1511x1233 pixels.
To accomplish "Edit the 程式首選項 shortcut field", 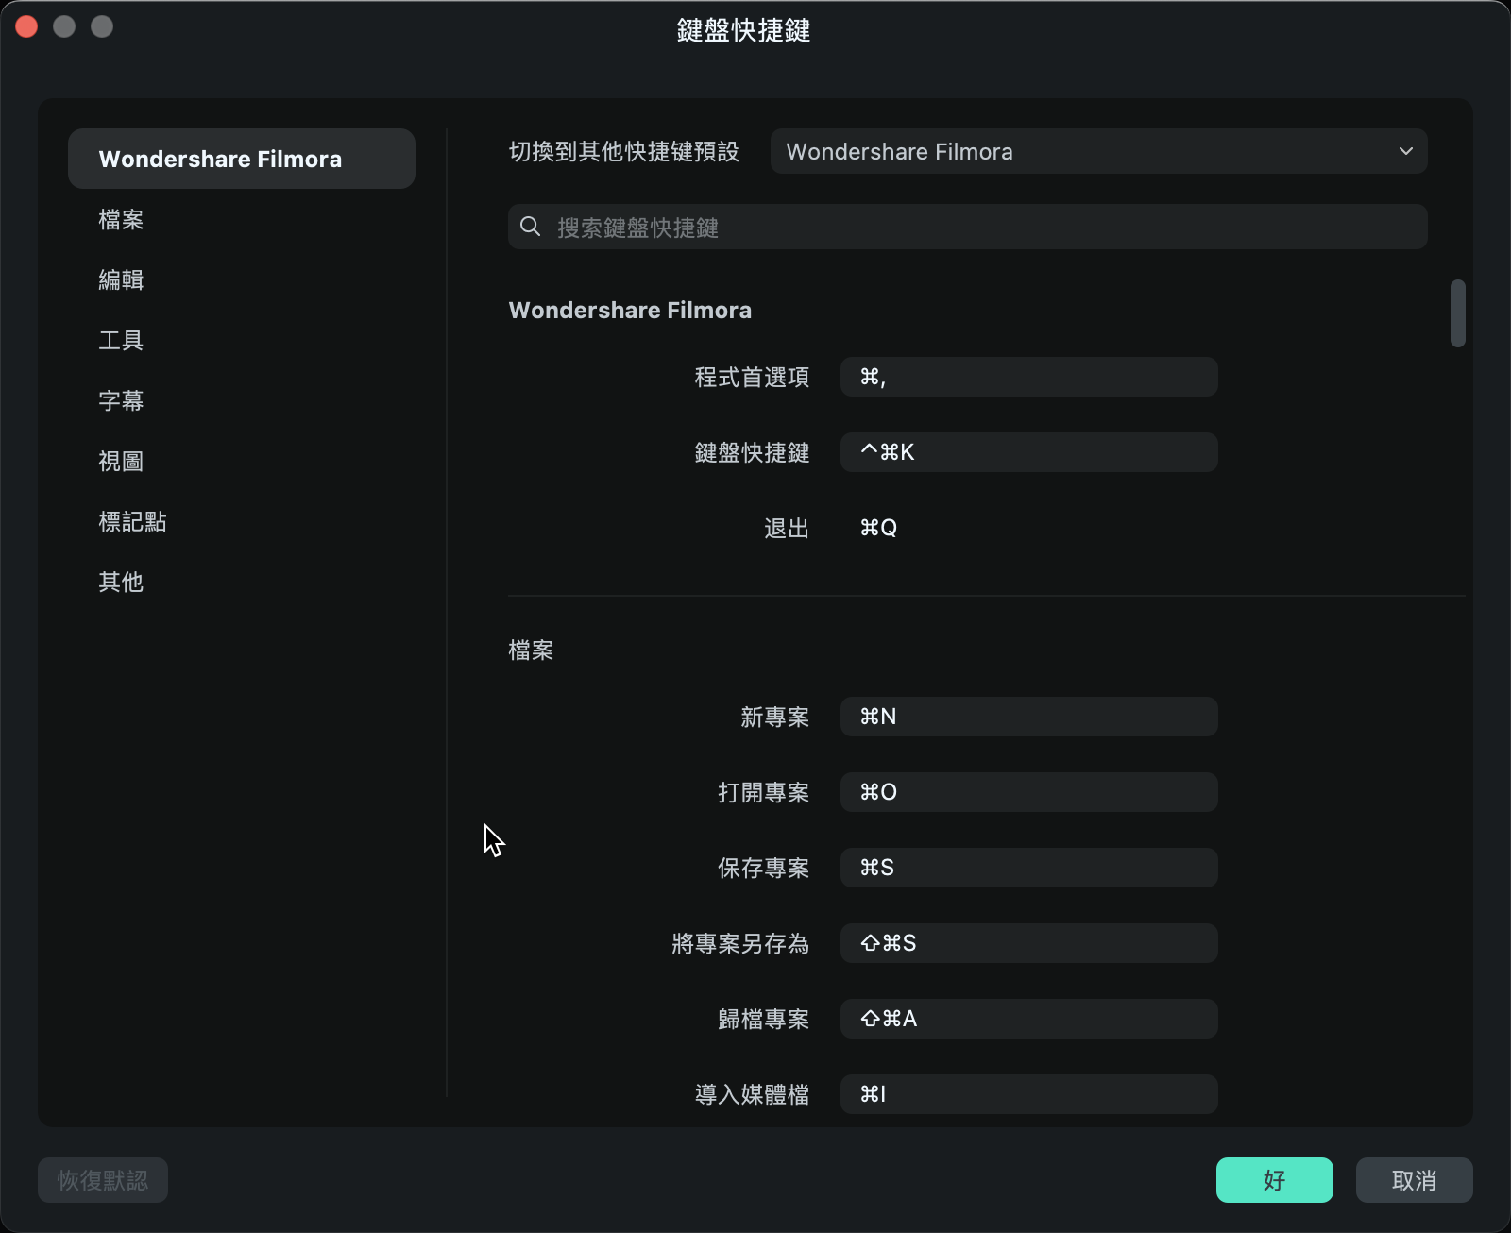I will point(1029,377).
